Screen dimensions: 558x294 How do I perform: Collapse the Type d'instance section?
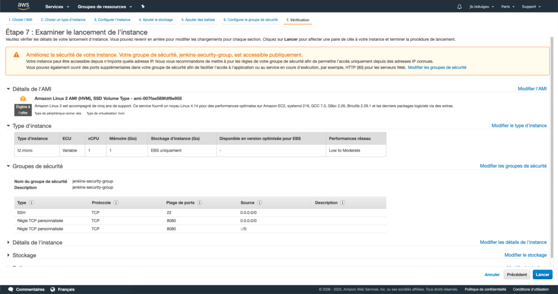click(8, 126)
